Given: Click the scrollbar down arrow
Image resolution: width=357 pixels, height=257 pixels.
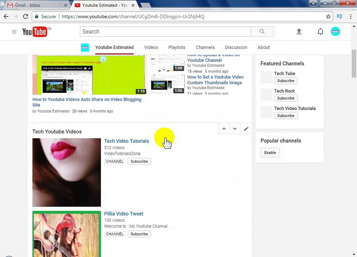Looking at the screenshot, I should 354,254.
